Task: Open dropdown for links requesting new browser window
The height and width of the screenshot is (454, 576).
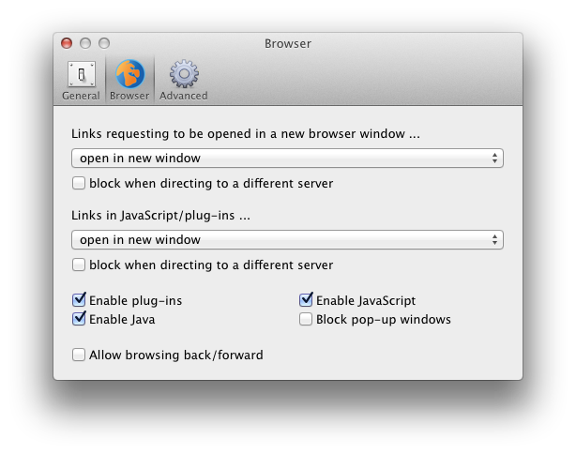Action: 287,159
